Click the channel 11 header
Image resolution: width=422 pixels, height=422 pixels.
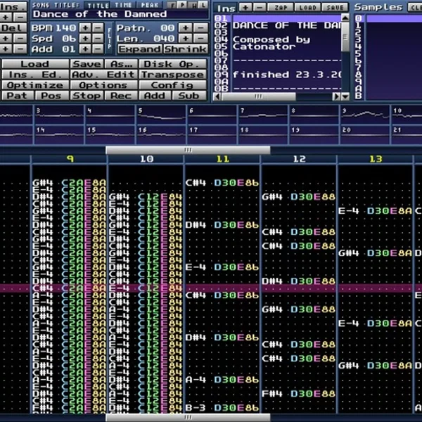tap(222, 159)
